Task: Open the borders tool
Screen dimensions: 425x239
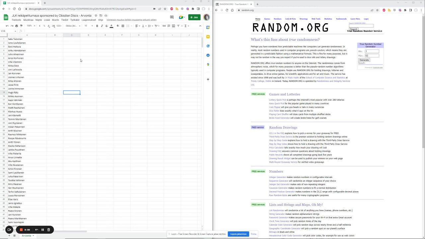Action: 123,26
